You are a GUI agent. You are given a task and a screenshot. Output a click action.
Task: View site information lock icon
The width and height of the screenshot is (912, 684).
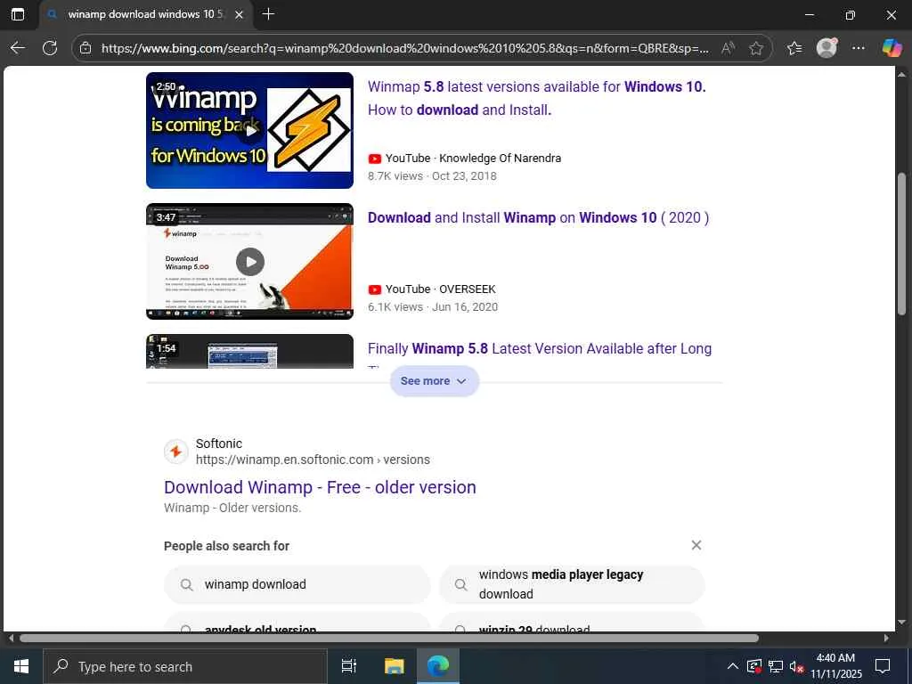(x=85, y=48)
